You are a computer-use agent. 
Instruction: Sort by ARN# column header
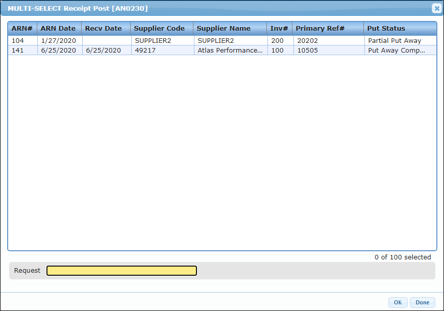(22, 28)
